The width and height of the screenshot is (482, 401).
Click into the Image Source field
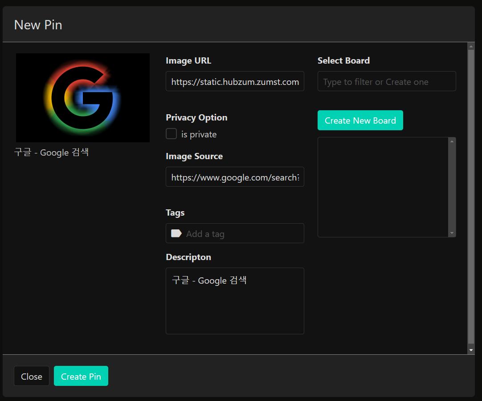coord(235,177)
